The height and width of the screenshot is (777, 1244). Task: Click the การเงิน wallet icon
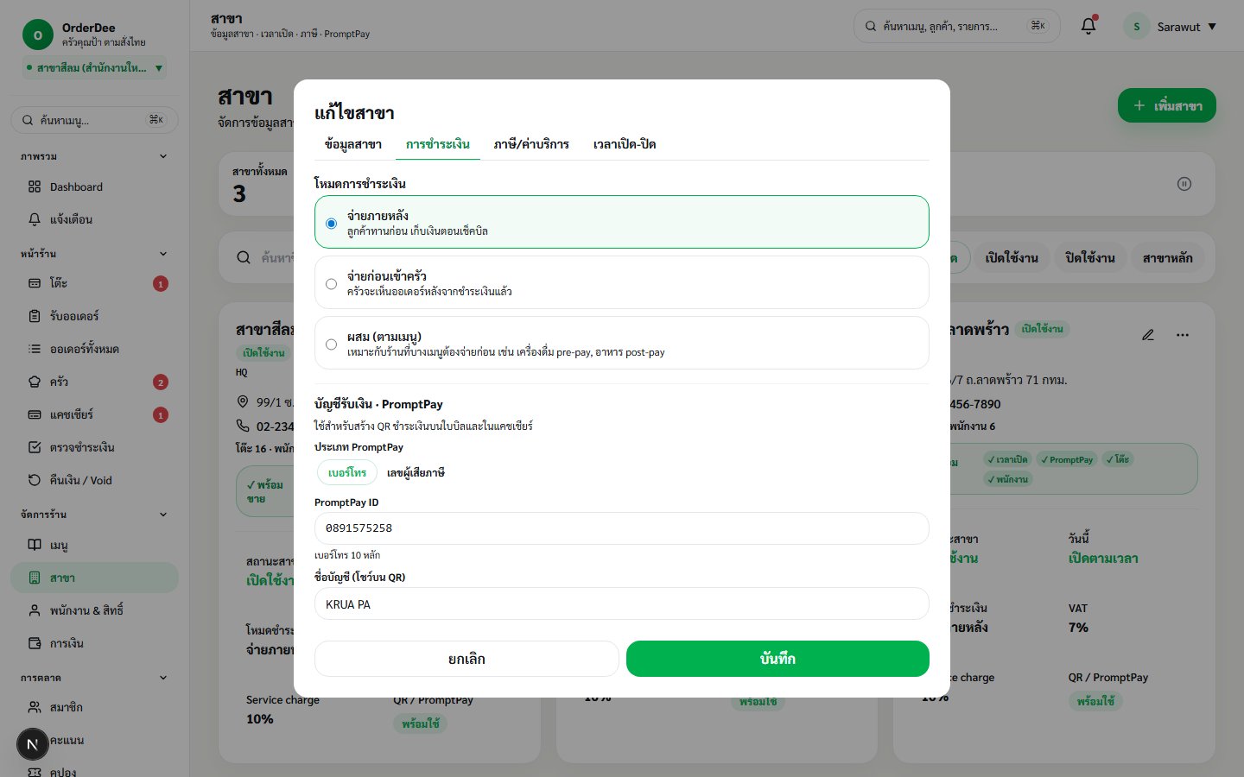pyautogui.click(x=35, y=643)
